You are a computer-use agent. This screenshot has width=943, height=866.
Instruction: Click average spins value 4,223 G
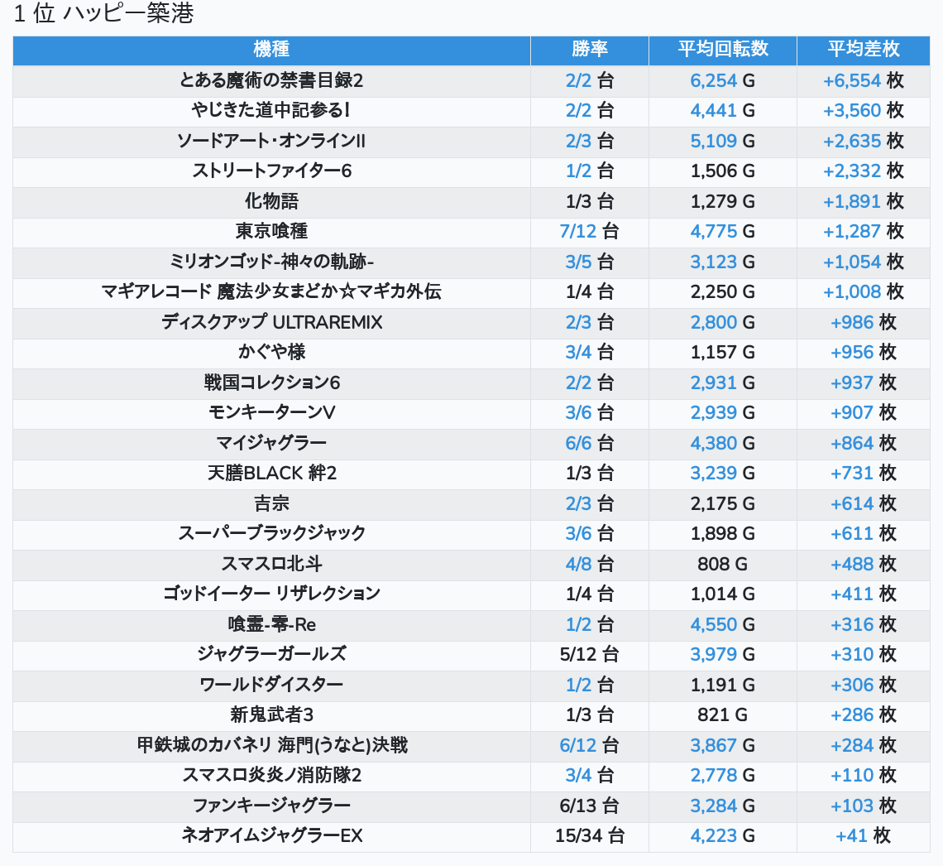click(x=723, y=836)
